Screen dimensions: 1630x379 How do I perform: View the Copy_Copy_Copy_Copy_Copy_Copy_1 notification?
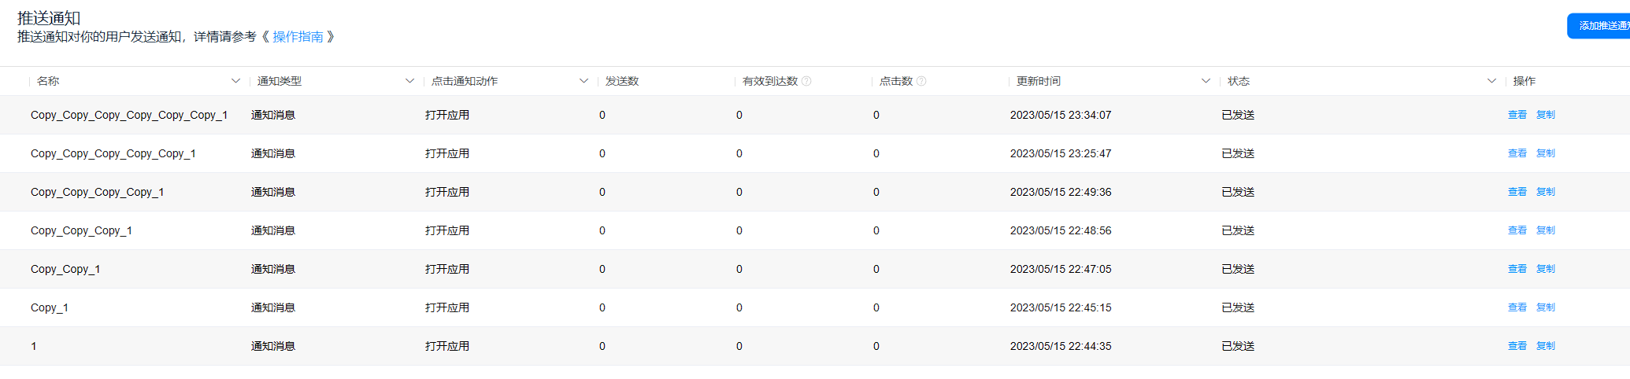tap(1517, 115)
